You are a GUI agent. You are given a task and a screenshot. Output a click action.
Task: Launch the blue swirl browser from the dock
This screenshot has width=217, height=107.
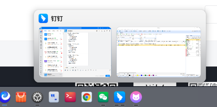[5, 97]
